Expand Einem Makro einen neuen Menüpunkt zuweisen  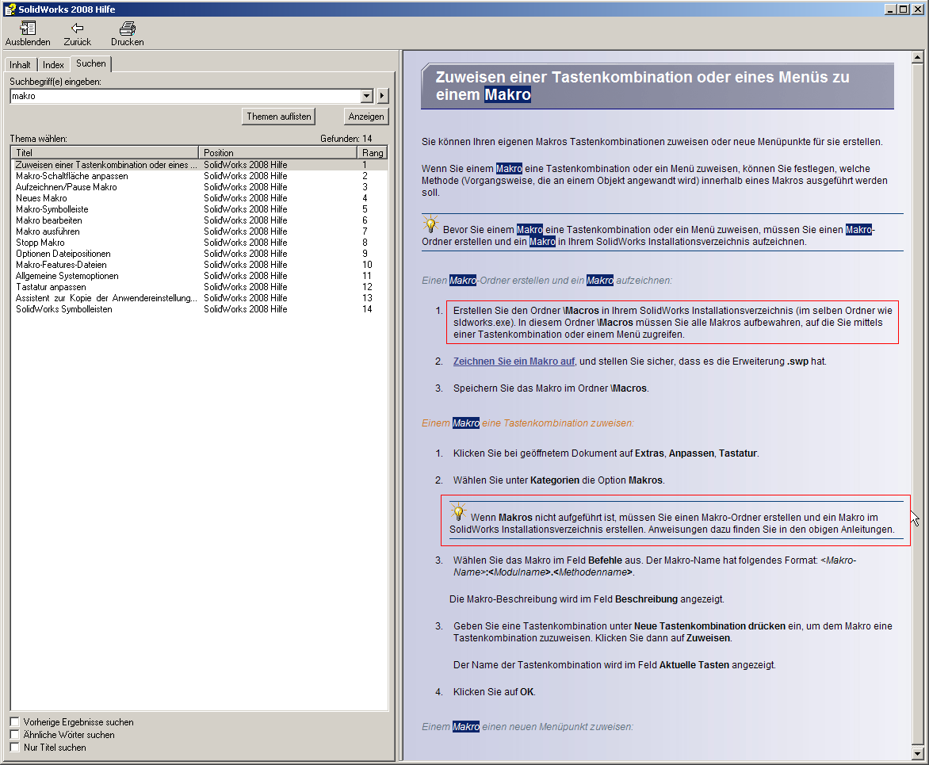[527, 726]
